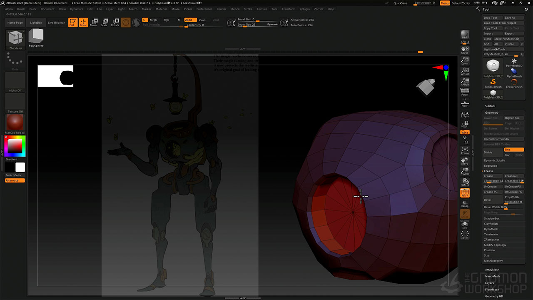The height and width of the screenshot is (300, 533).
Task: Open the Dynamic Subdiv section
Action: pyautogui.click(x=494, y=160)
